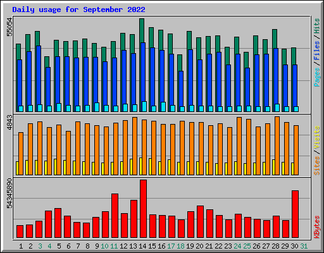Click day label '12' on the x-axis
Viewport: 324px width, 253px height.
tap(123, 246)
